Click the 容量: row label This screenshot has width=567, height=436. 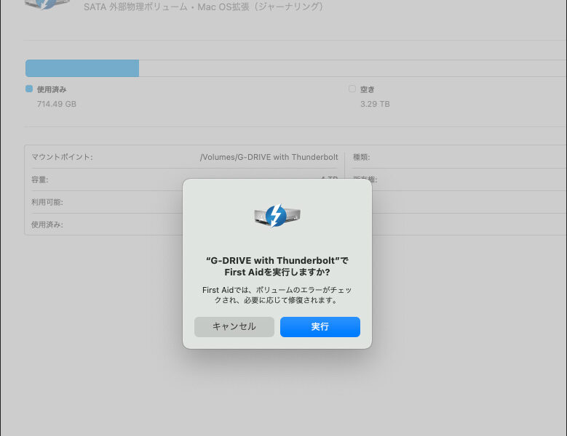tap(40, 179)
